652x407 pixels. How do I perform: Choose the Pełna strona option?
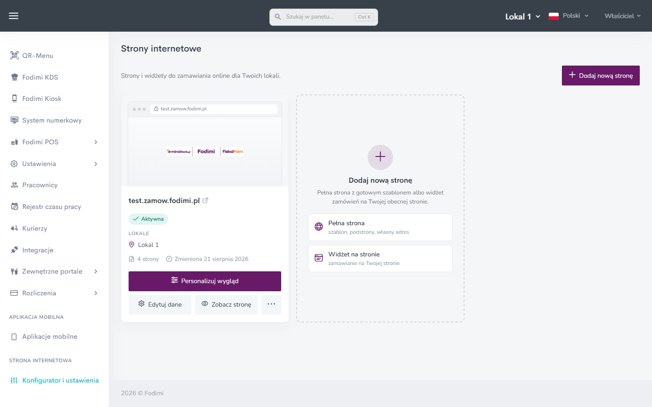(x=380, y=227)
